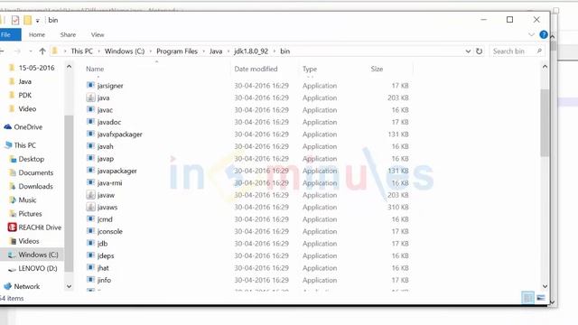Viewport: 578px width, 325px height.
Task: Open the Share ribbon tab
Action: (x=68, y=34)
